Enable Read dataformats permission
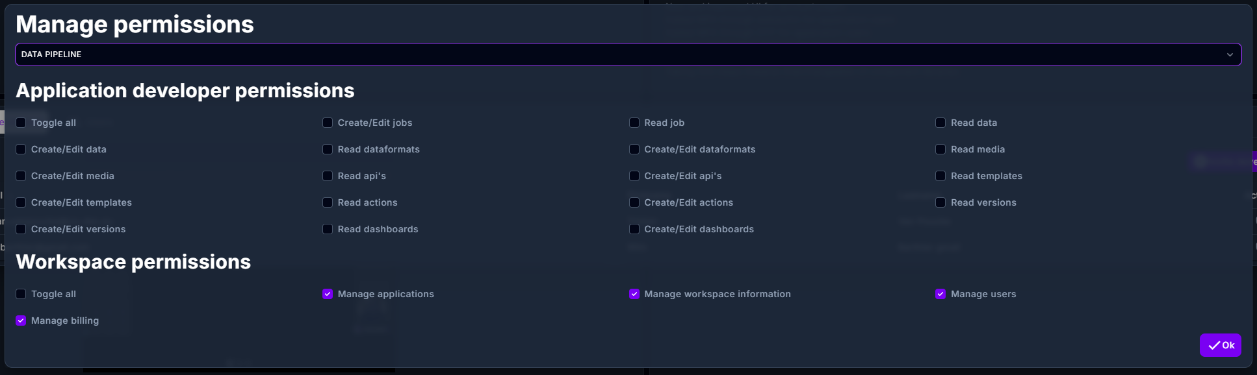The width and height of the screenshot is (1257, 375). (x=328, y=149)
